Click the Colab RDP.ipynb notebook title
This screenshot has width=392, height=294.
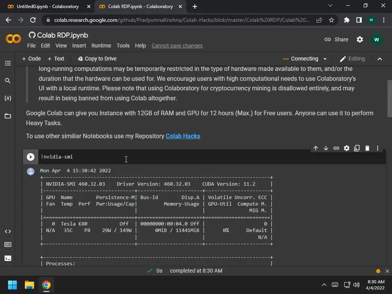pyautogui.click(x=62, y=35)
